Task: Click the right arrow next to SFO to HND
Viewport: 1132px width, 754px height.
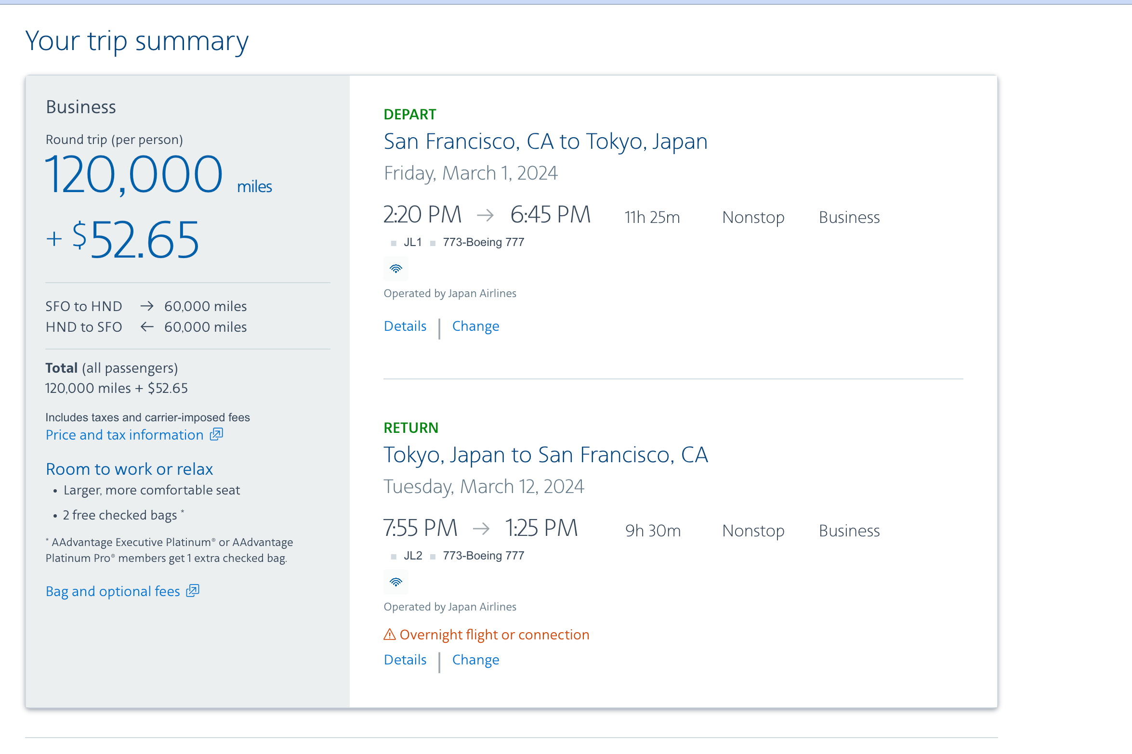Action: tap(147, 306)
